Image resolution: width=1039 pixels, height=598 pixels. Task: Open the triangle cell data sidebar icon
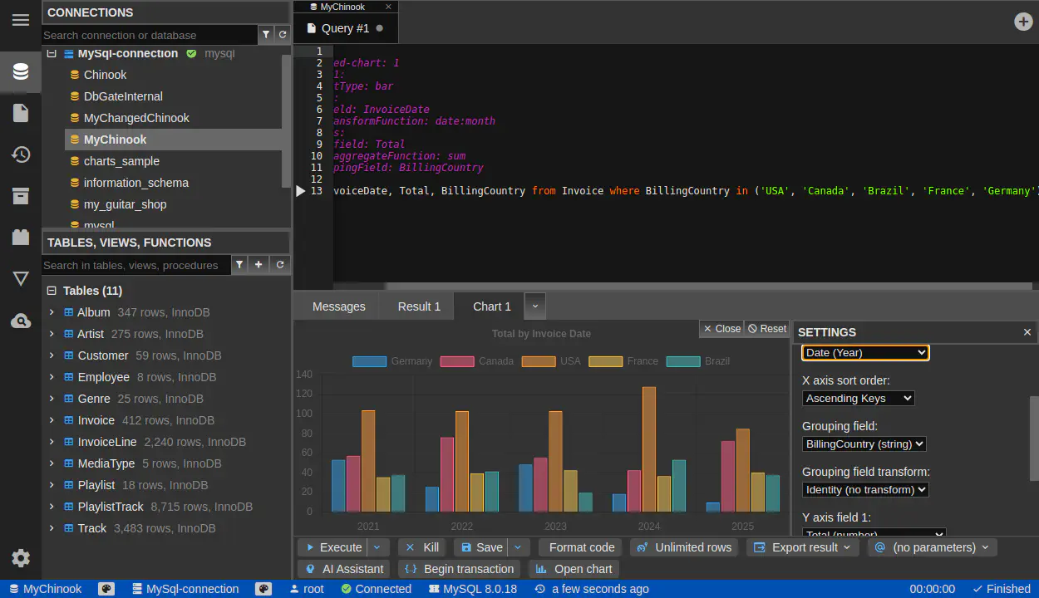click(x=21, y=279)
